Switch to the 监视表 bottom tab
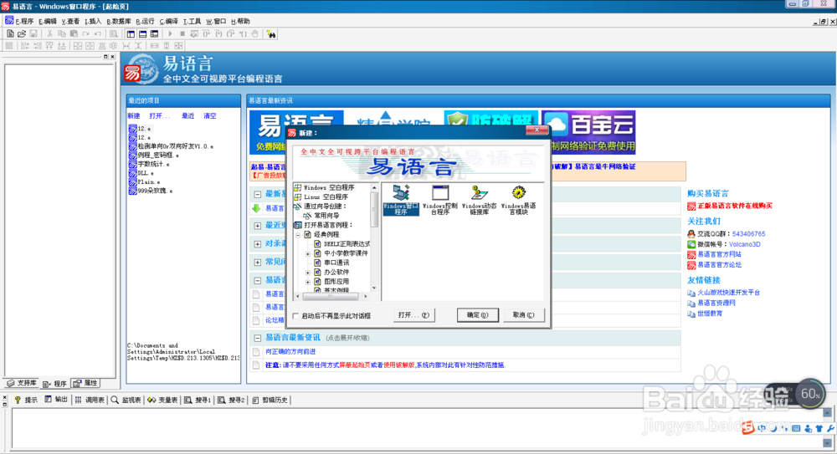Viewport: 837px width, 454px height. pos(126,400)
